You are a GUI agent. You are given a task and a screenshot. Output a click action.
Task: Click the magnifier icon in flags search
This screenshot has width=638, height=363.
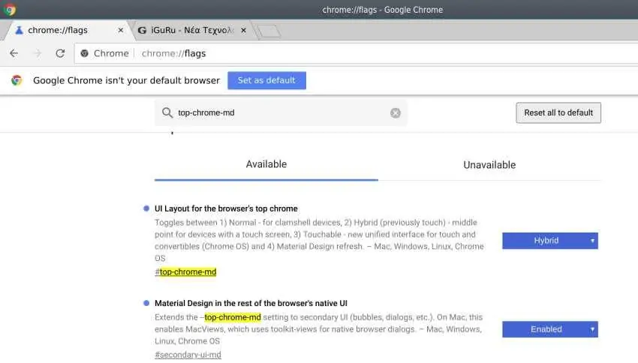tap(167, 112)
